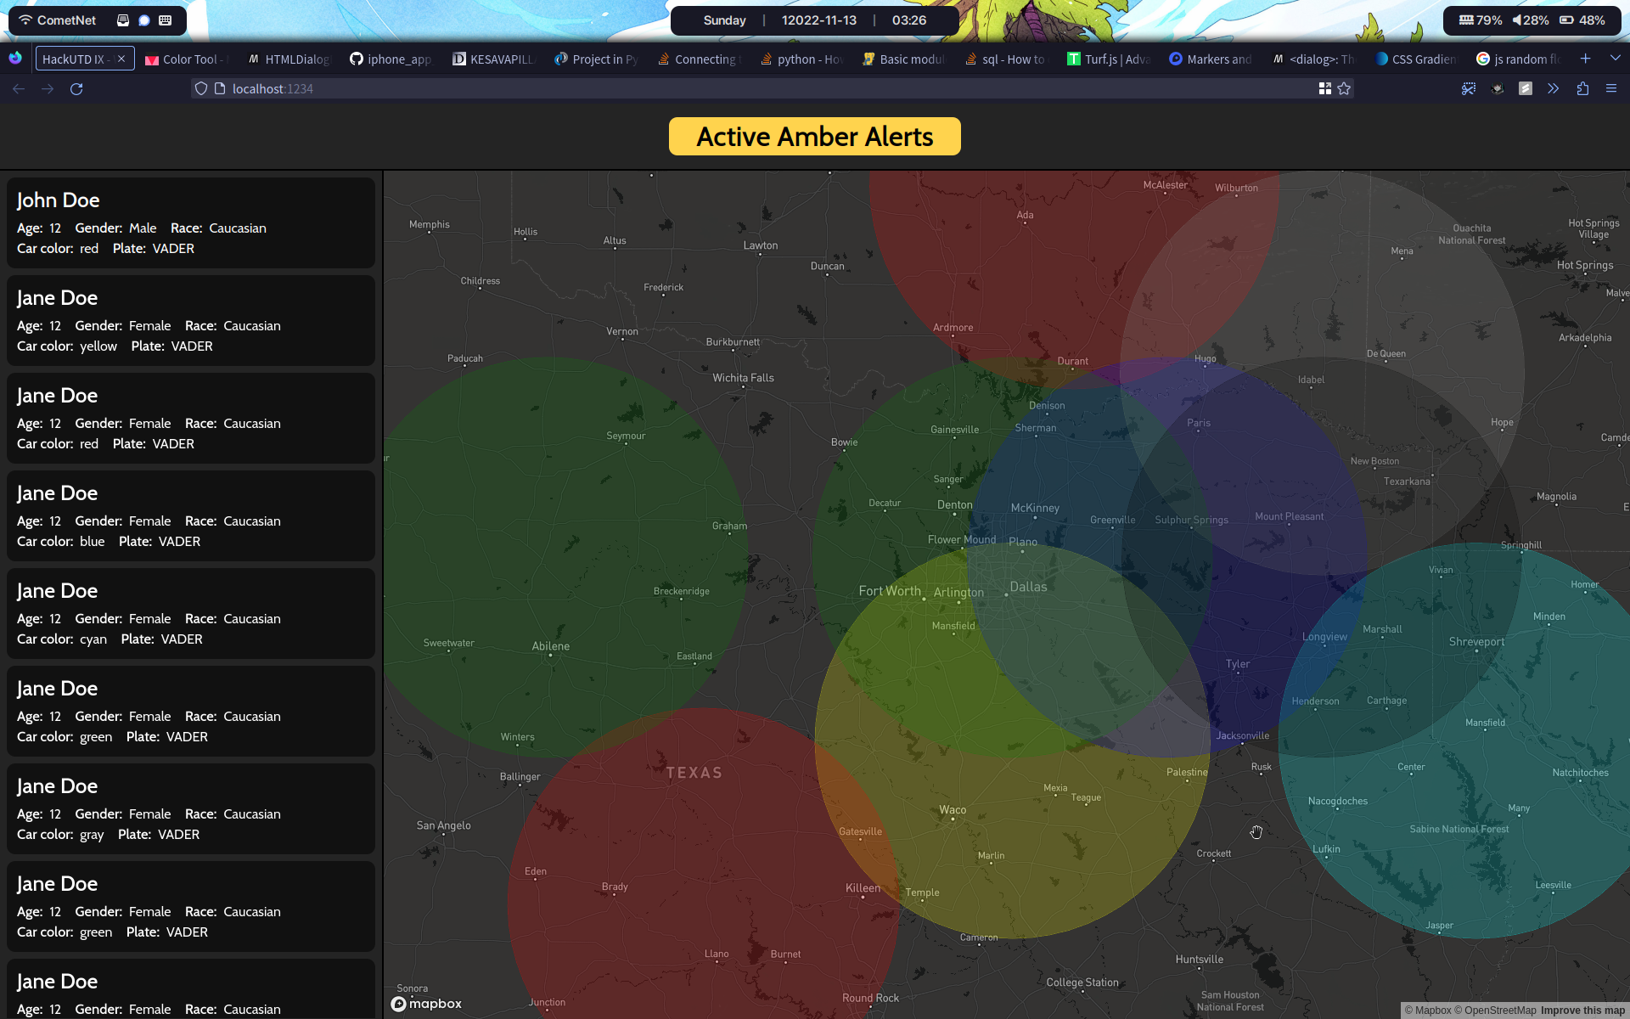Expand the list all tabs chevron
The width and height of the screenshot is (1630, 1019).
tap(1615, 59)
